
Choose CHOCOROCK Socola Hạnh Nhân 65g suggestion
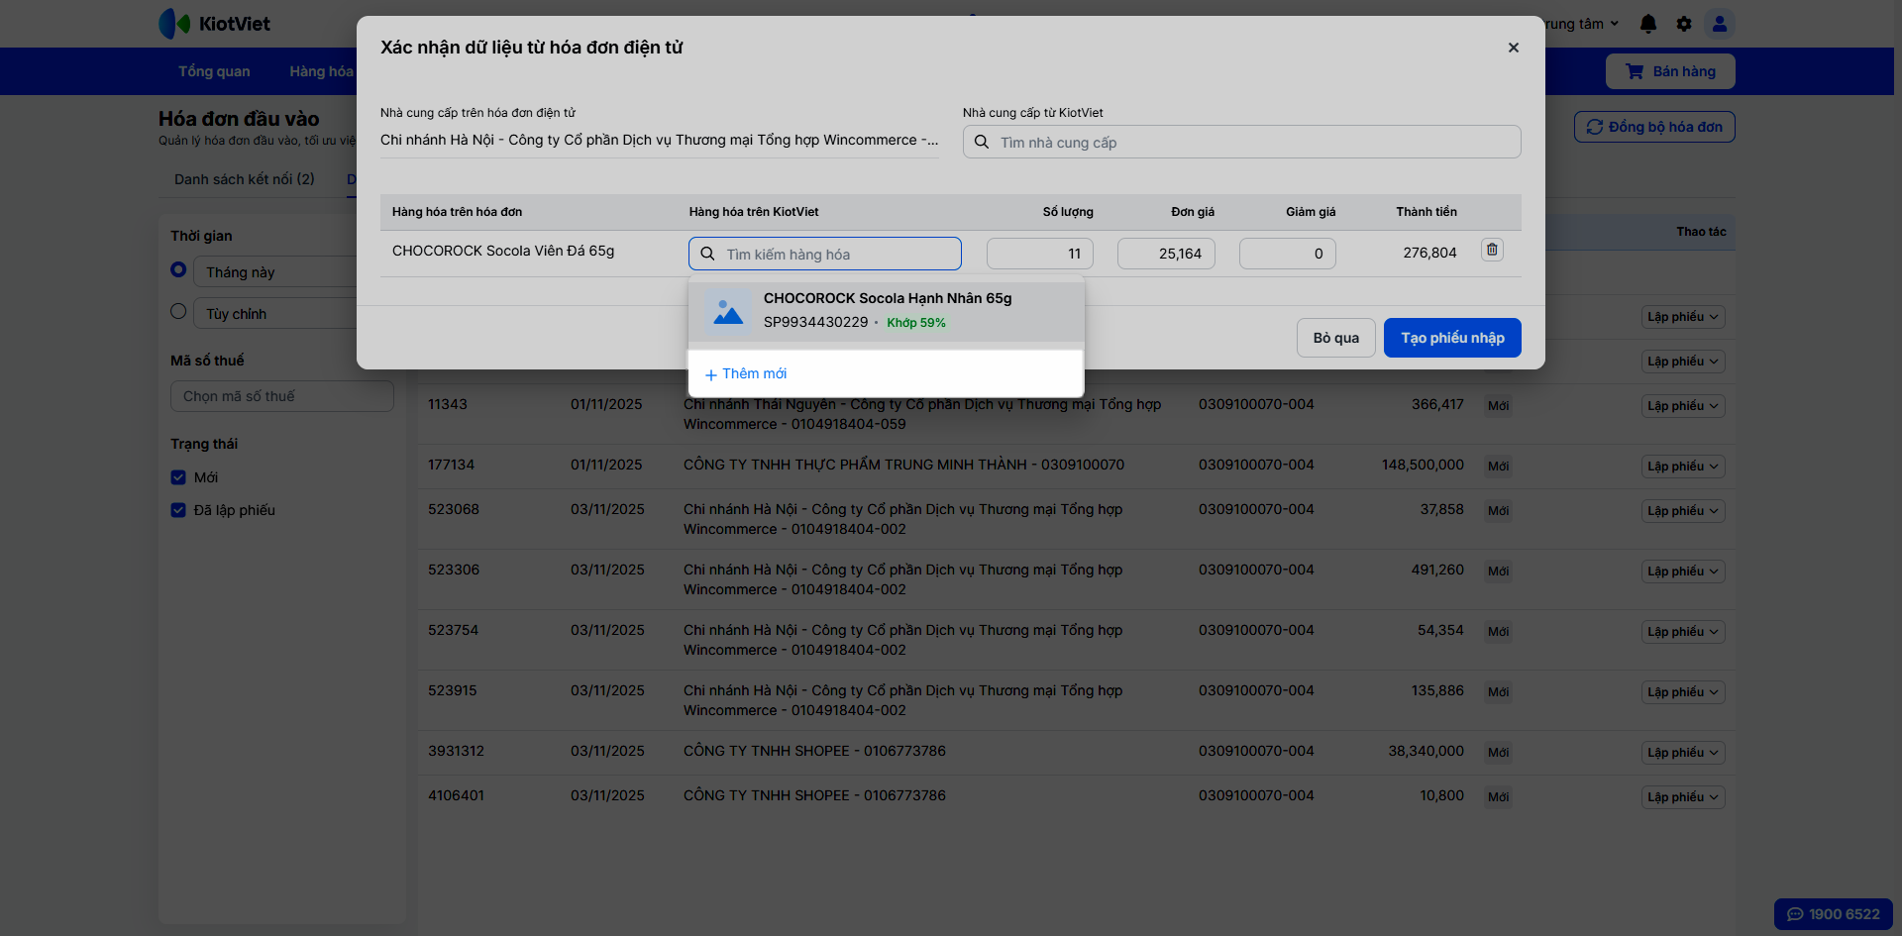(887, 310)
